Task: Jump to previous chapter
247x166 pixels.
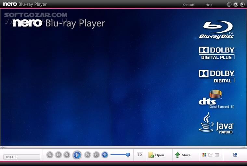Action: tap(58, 155)
